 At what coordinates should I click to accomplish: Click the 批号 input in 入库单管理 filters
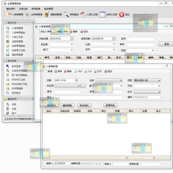(140, 39)
